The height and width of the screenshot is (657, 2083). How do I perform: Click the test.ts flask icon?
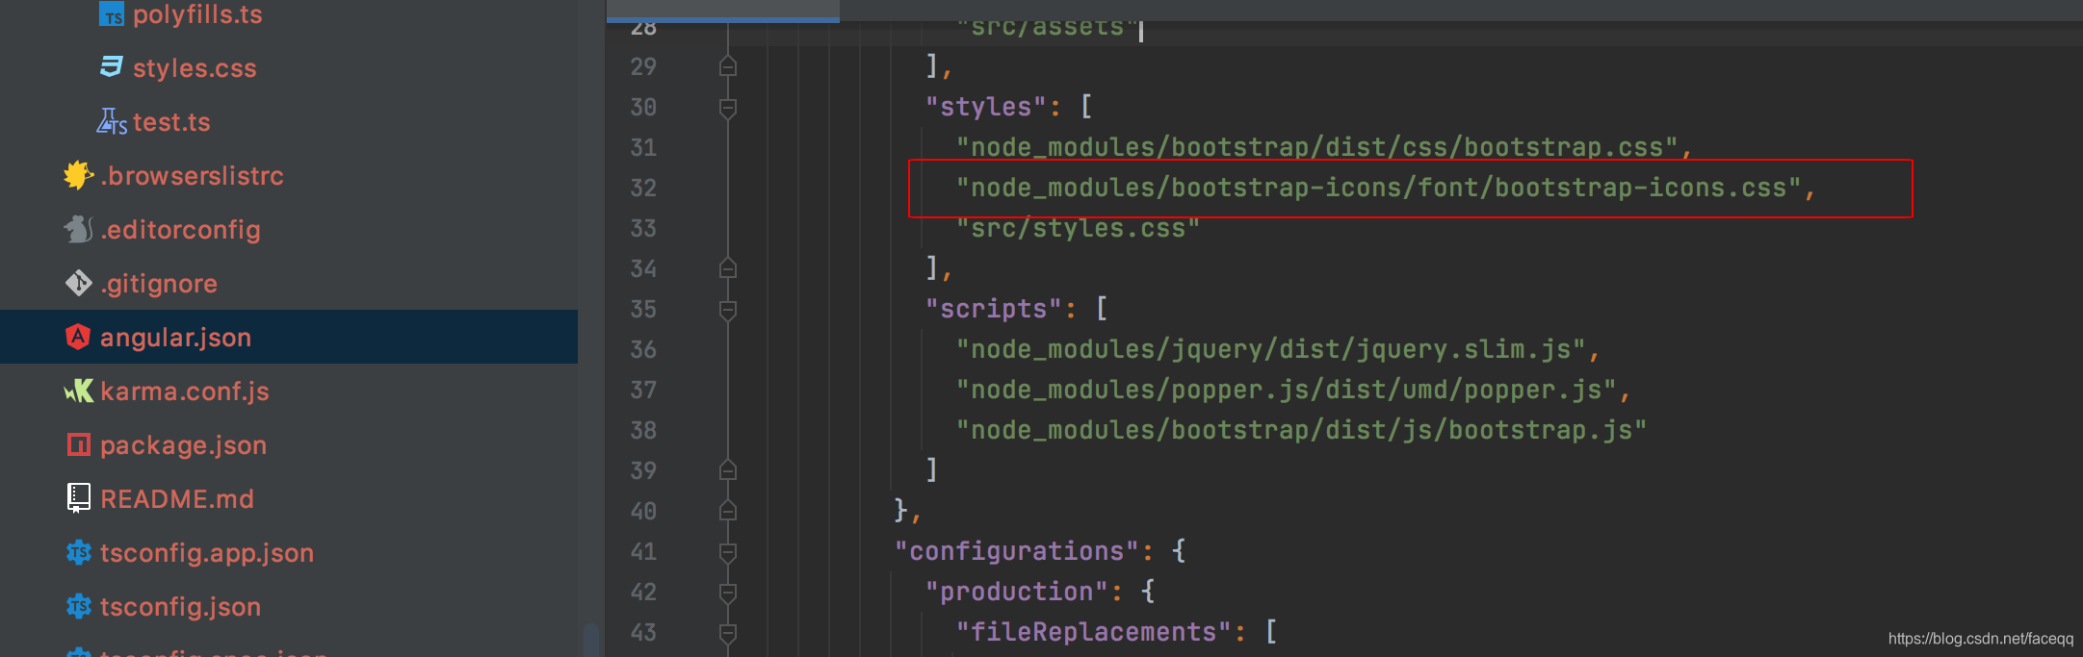pos(112,121)
